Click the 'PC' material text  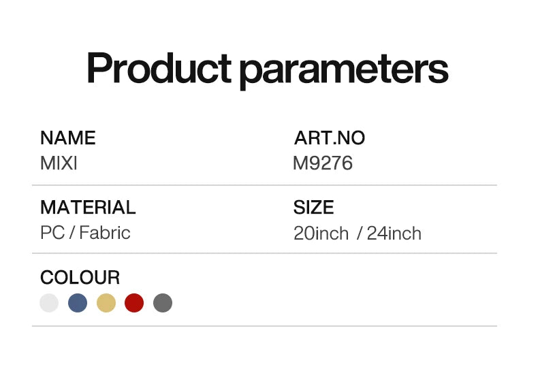pos(52,233)
